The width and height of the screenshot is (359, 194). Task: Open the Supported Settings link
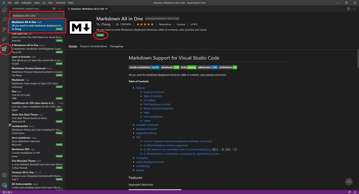click(x=146, y=133)
